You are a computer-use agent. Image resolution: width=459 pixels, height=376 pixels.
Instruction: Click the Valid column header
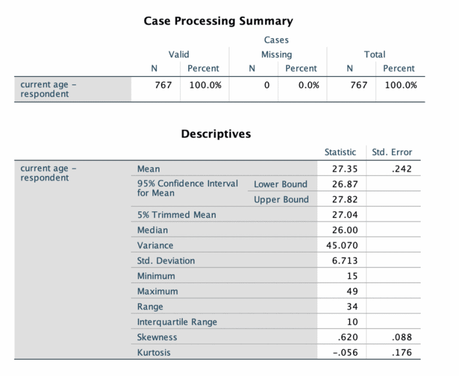tap(179, 54)
